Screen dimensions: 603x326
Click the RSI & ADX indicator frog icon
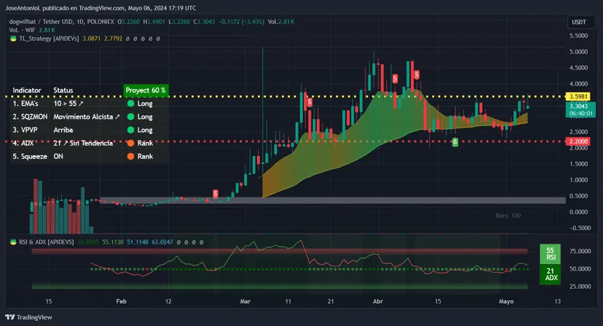click(13, 242)
